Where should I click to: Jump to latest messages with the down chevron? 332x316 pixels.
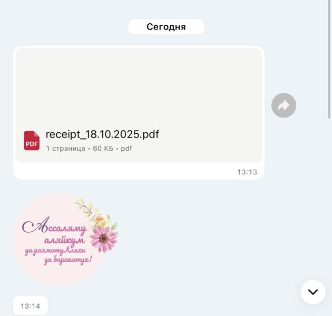[x=313, y=292]
